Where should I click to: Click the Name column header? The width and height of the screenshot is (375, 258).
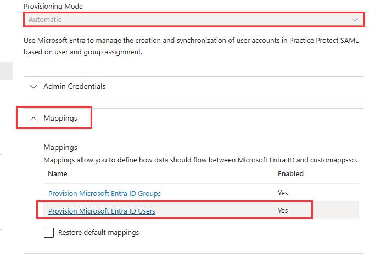pos(58,174)
